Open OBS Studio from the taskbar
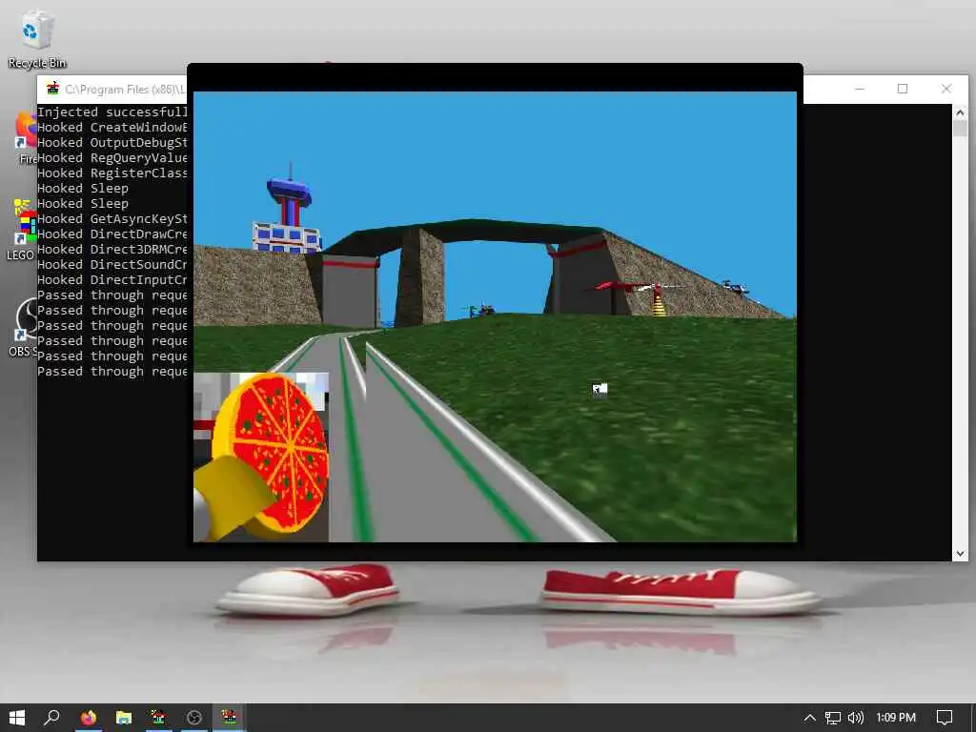 [194, 718]
